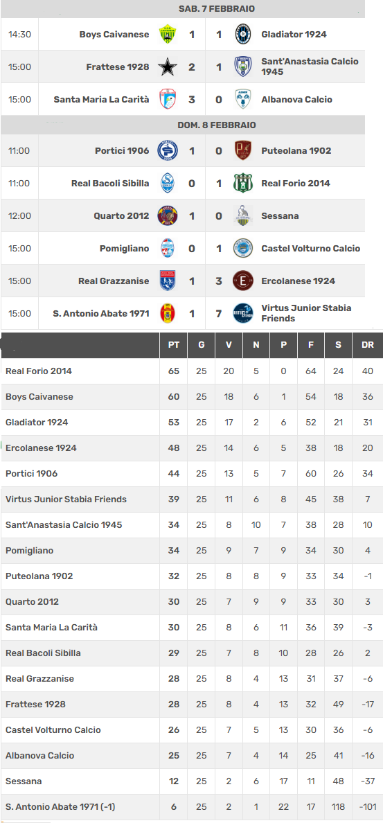
Task: Sort standings by PT column header
Action: pyautogui.click(x=174, y=345)
